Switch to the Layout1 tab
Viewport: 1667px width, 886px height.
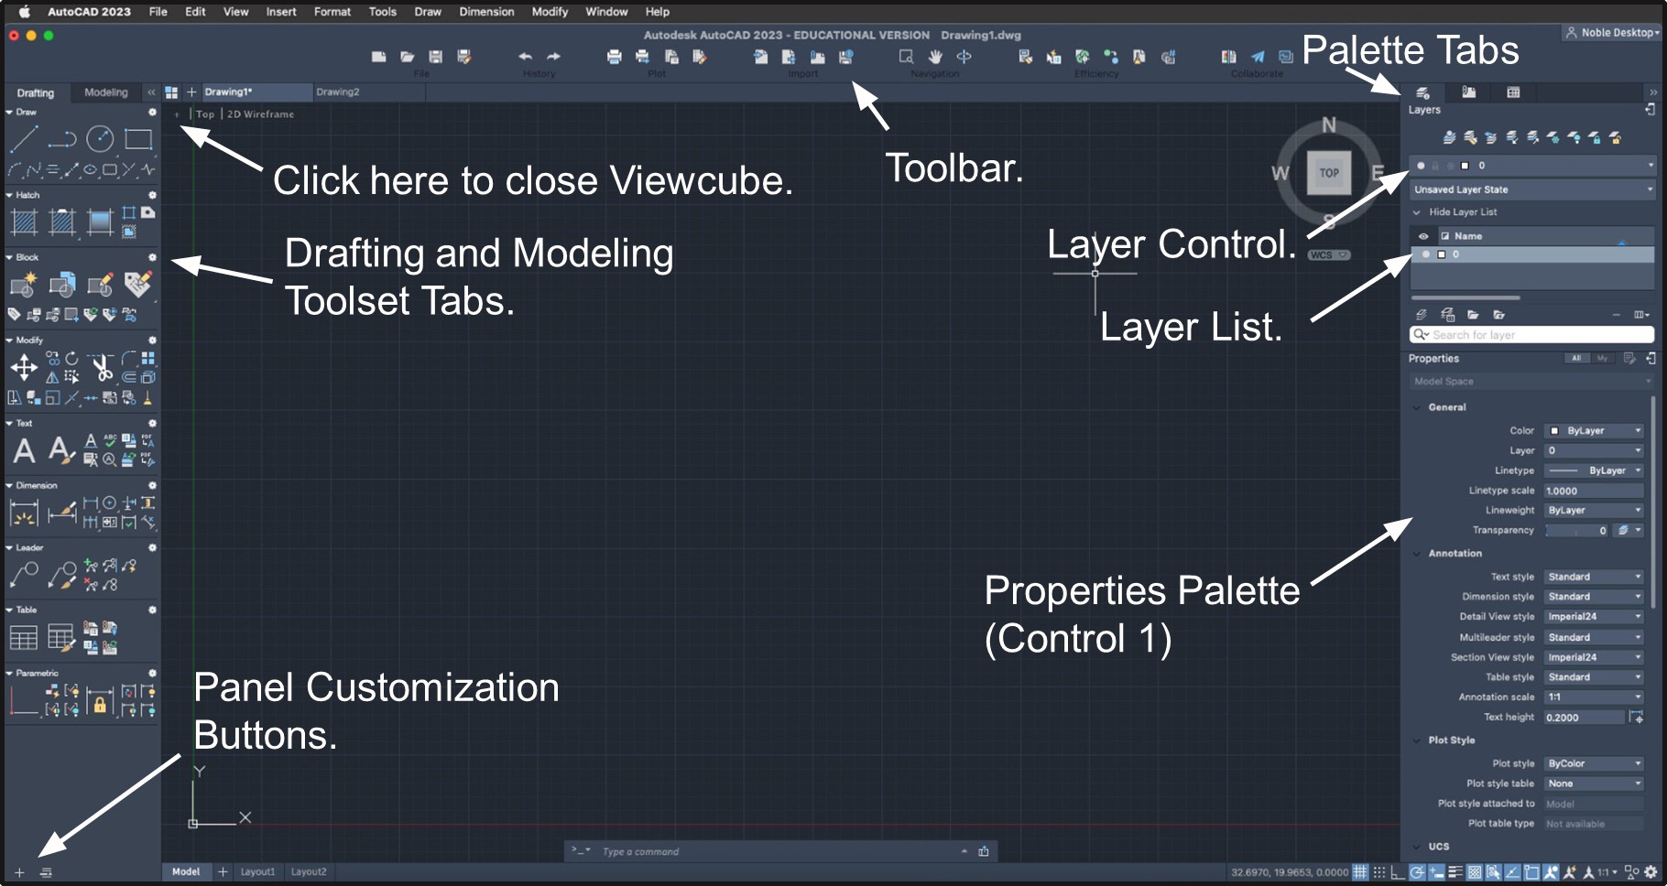click(257, 871)
